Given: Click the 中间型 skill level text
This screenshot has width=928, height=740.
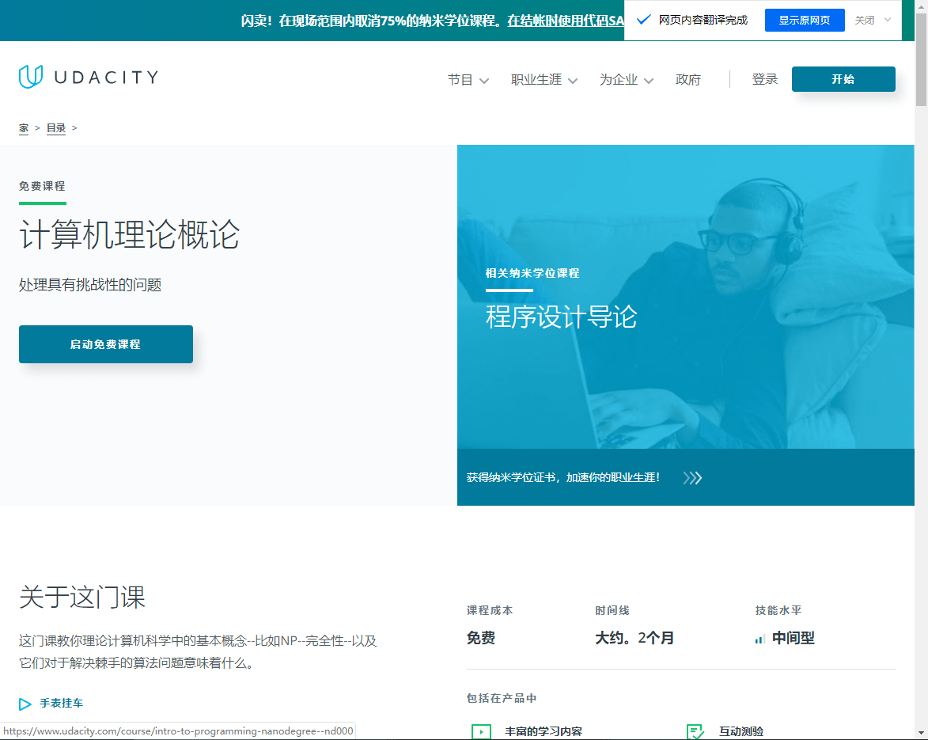Looking at the screenshot, I should 794,638.
